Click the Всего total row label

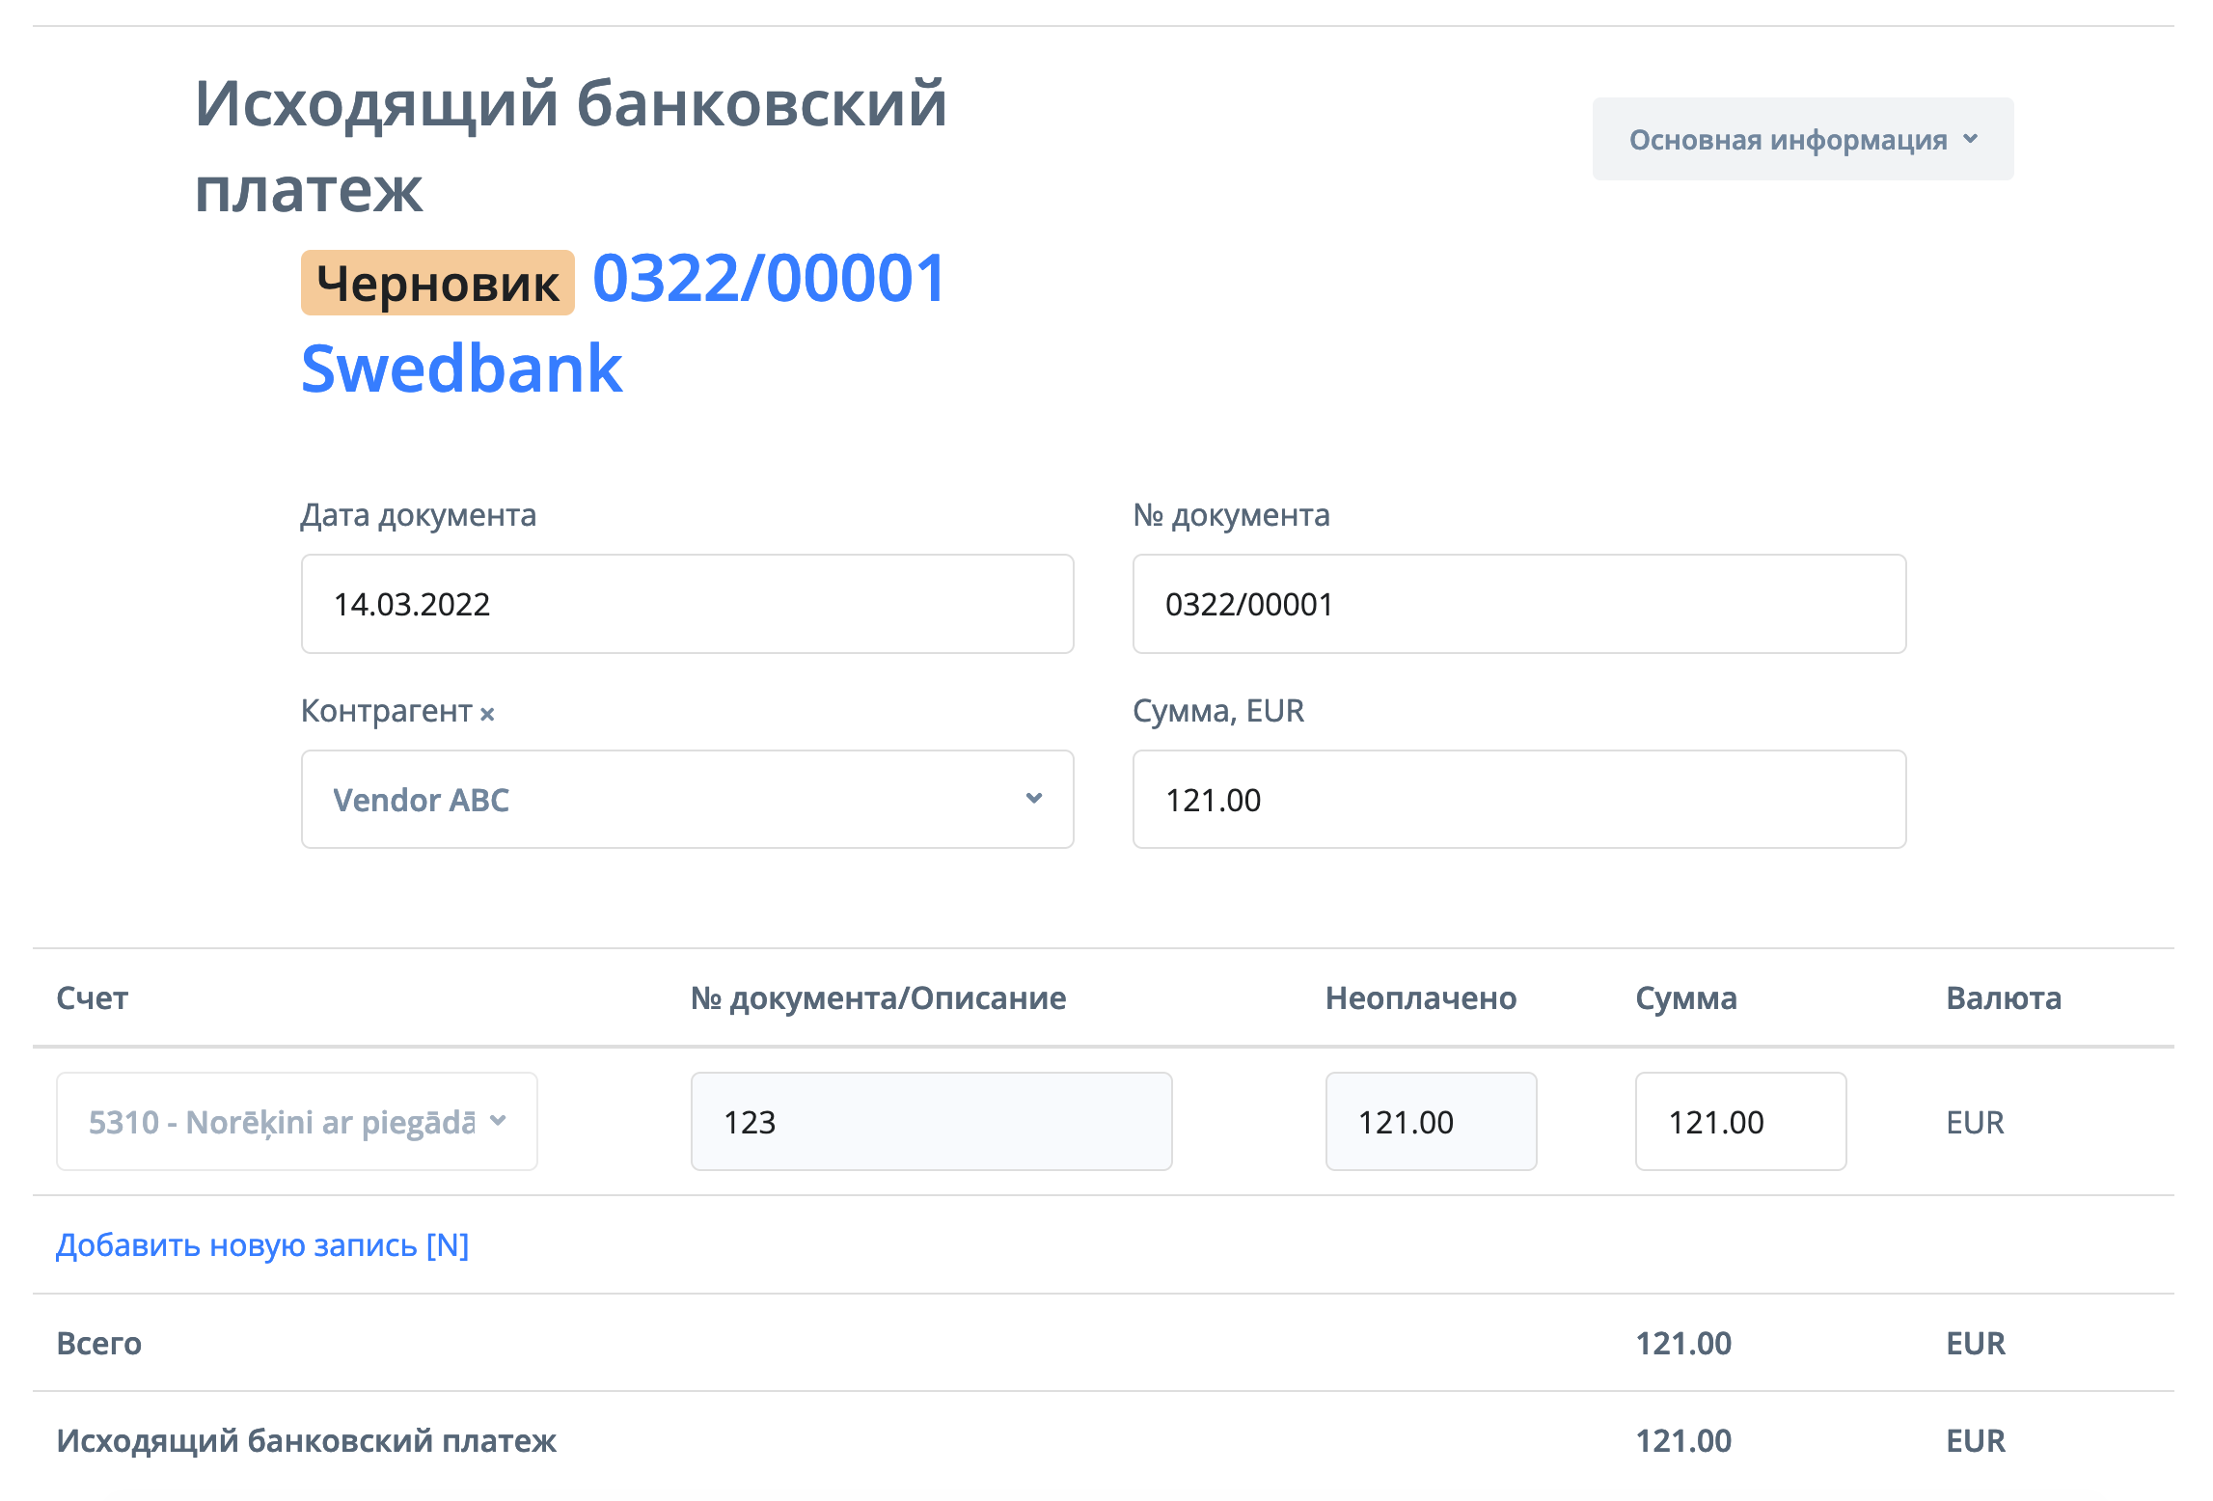pos(99,1344)
